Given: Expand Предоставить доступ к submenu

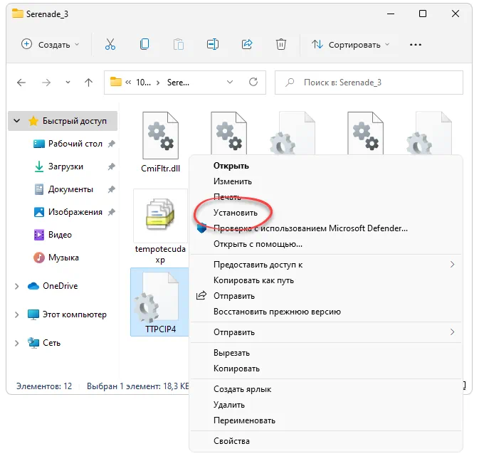Looking at the screenshot, I should click(326, 265).
